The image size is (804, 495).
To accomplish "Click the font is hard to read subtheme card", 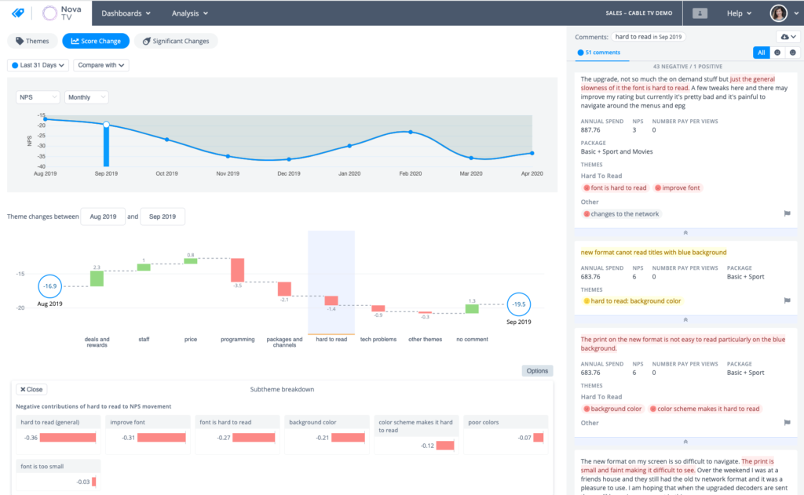I will (x=237, y=434).
